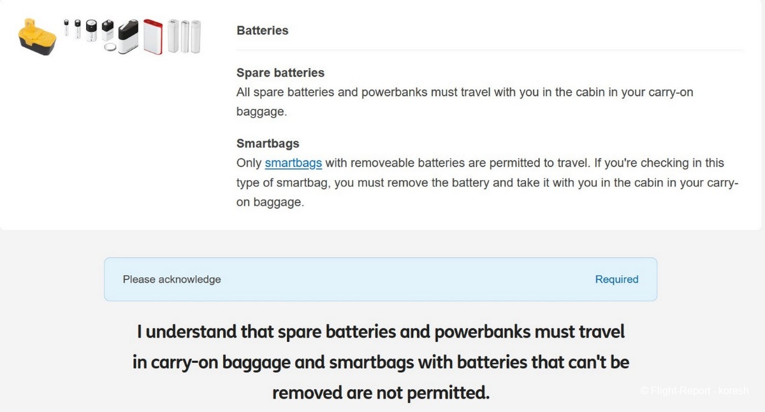Select the red-edged powerbank image
The width and height of the screenshot is (765, 412).
click(x=153, y=36)
